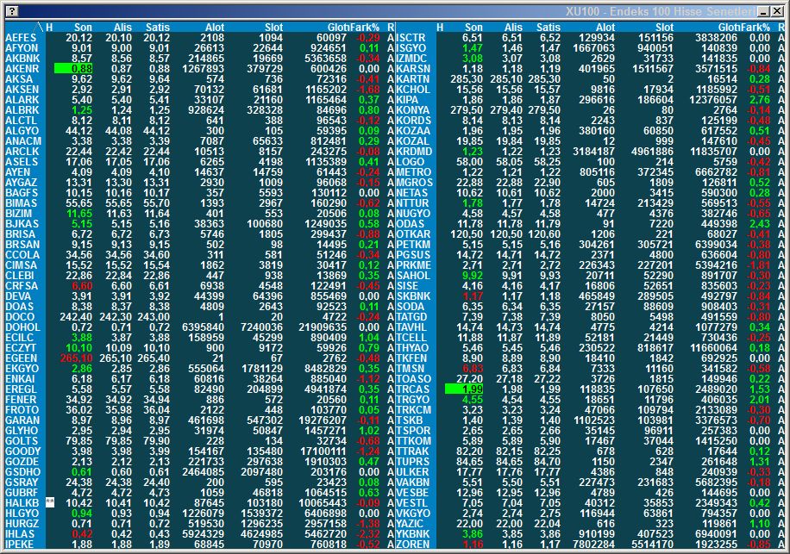Click the -2,32 percent change of IHLAS
The height and width of the screenshot is (554, 790).
coord(367,534)
